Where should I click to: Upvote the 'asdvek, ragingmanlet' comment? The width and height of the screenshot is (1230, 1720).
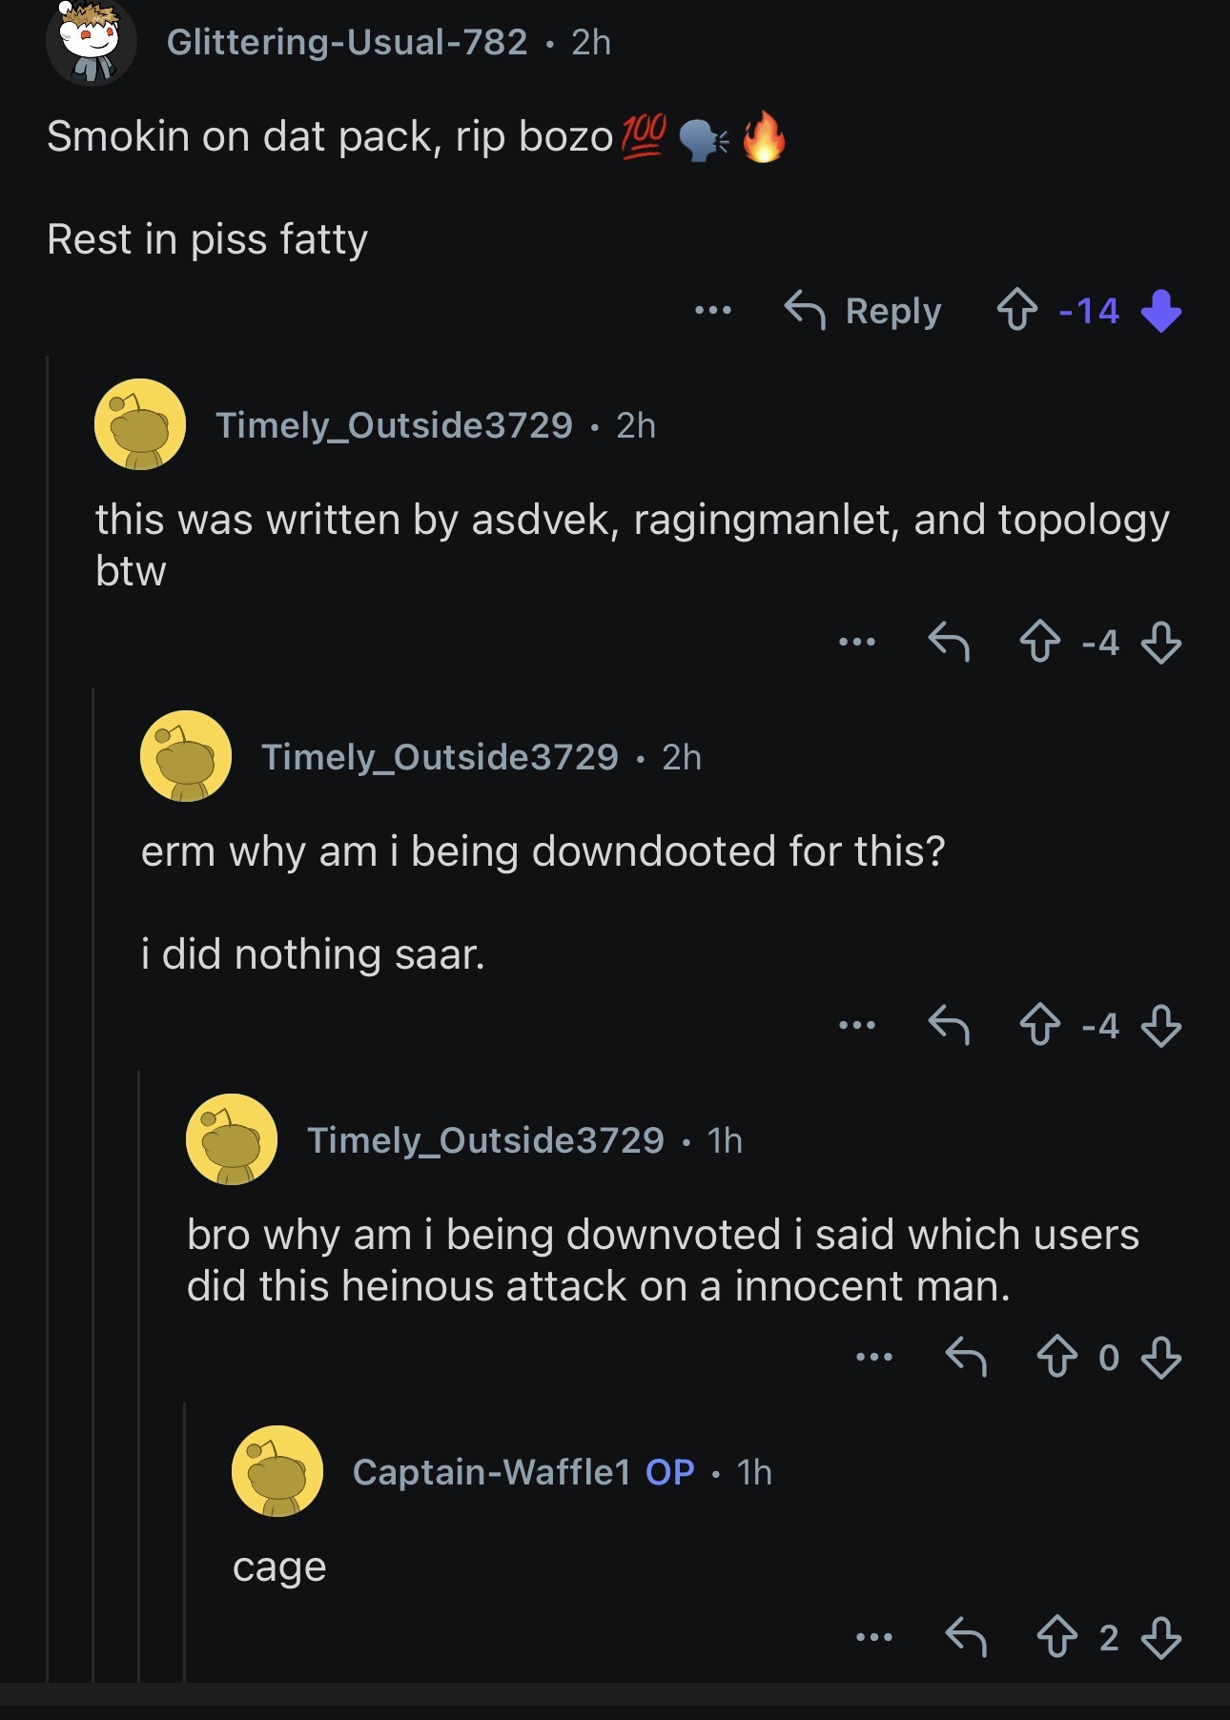click(1039, 642)
